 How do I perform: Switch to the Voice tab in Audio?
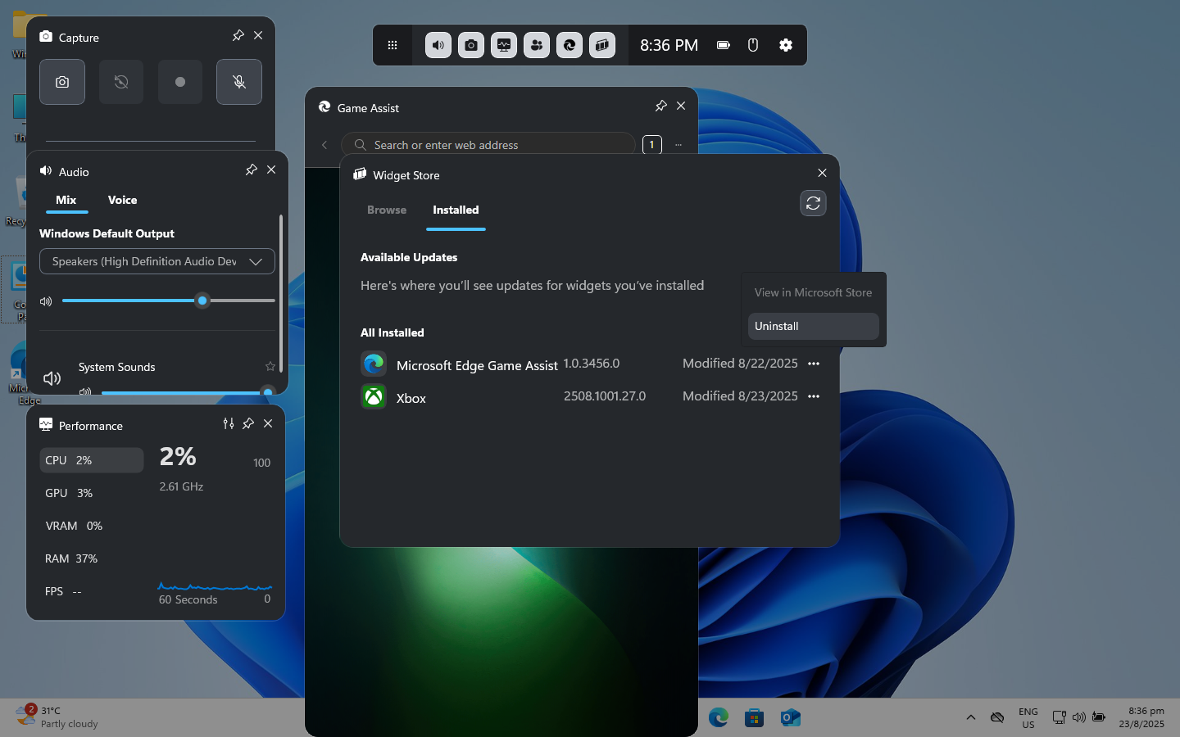[x=122, y=200]
